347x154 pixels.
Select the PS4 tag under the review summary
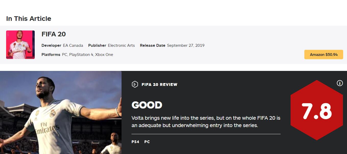[135, 142]
